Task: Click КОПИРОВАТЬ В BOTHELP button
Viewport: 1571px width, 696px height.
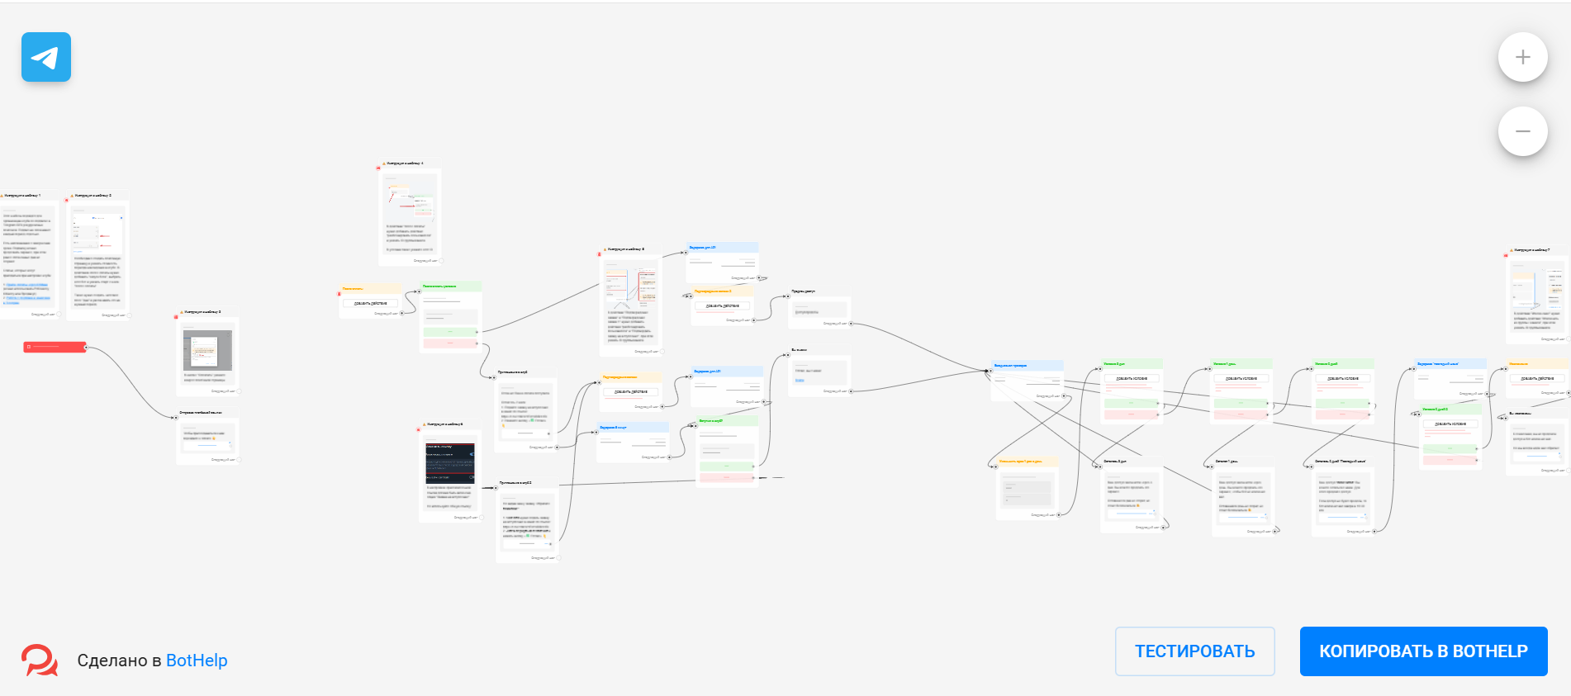Action: [1423, 651]
